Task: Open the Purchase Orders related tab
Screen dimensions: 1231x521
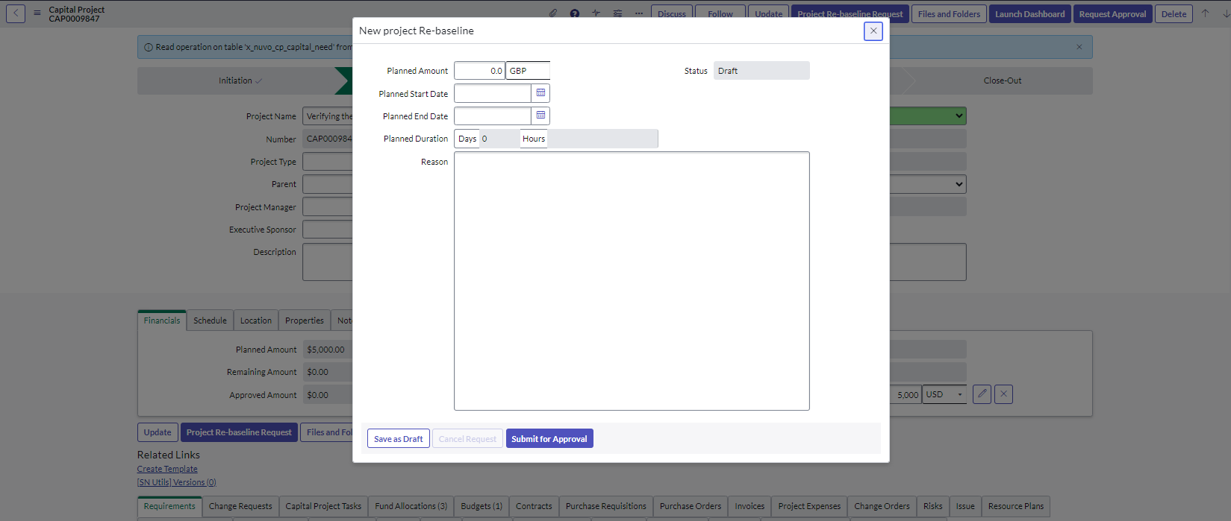Action: (x=690, y=506)
